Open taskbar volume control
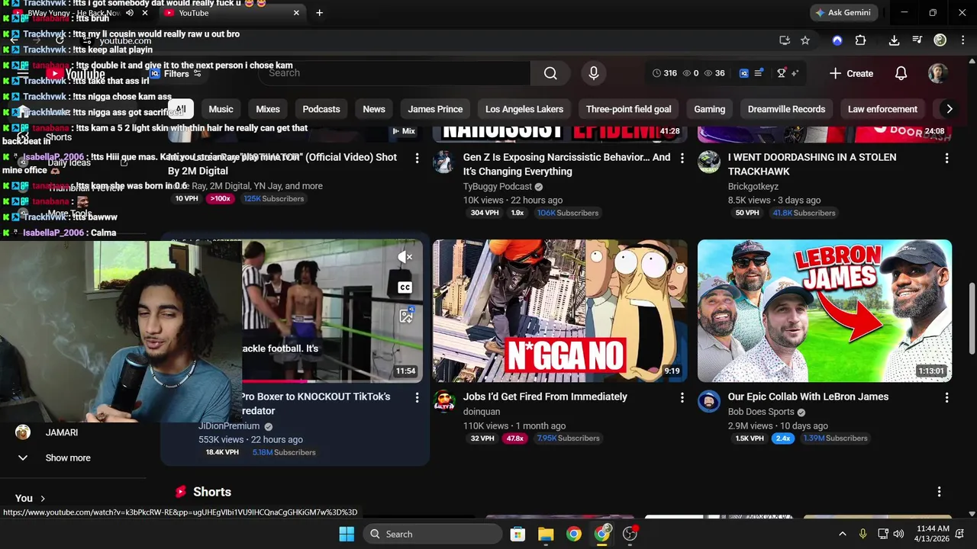The width and height of the screenshot is (977, 549). coord(899,534)
